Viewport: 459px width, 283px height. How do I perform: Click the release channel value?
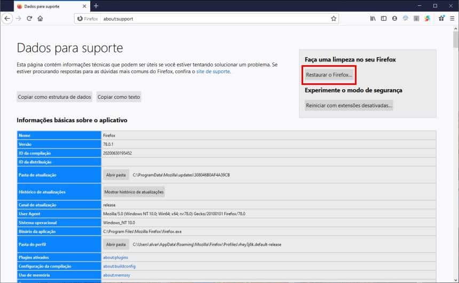click(109, 205)
